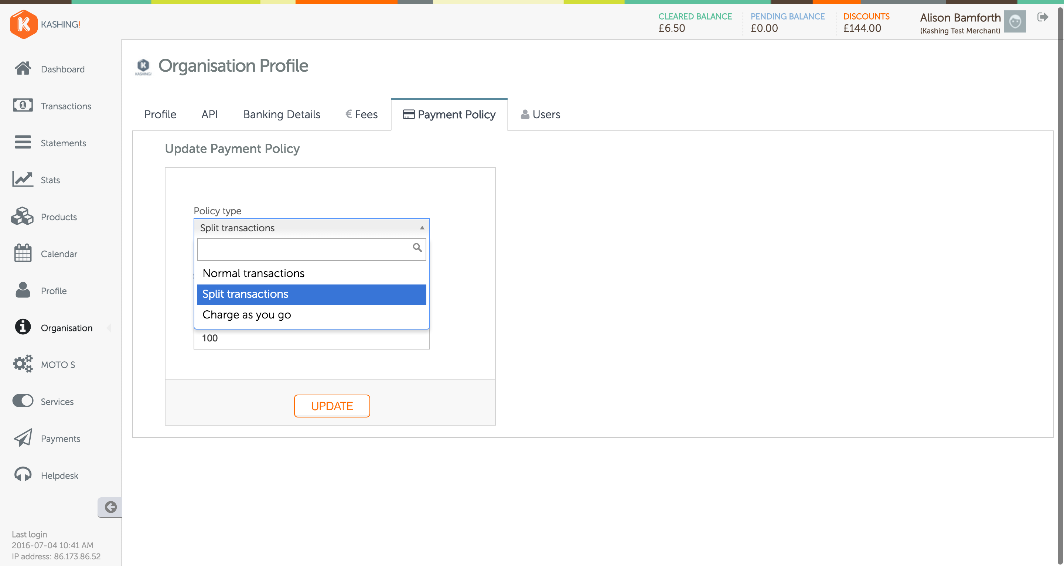Click the UPDATE button
1064x566 pixels.
point(332,406)
